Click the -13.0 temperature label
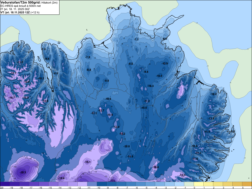The image size is (252, 189). [25, 98]
